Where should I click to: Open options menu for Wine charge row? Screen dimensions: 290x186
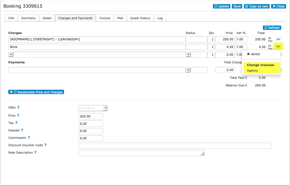[x=278, y=47]
